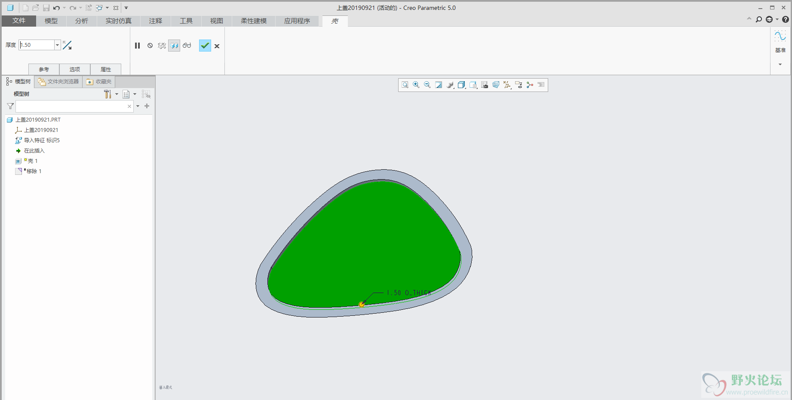Click the yellow thickness drag handle
The image size is (792, 400).
click(x=362, y=305)
